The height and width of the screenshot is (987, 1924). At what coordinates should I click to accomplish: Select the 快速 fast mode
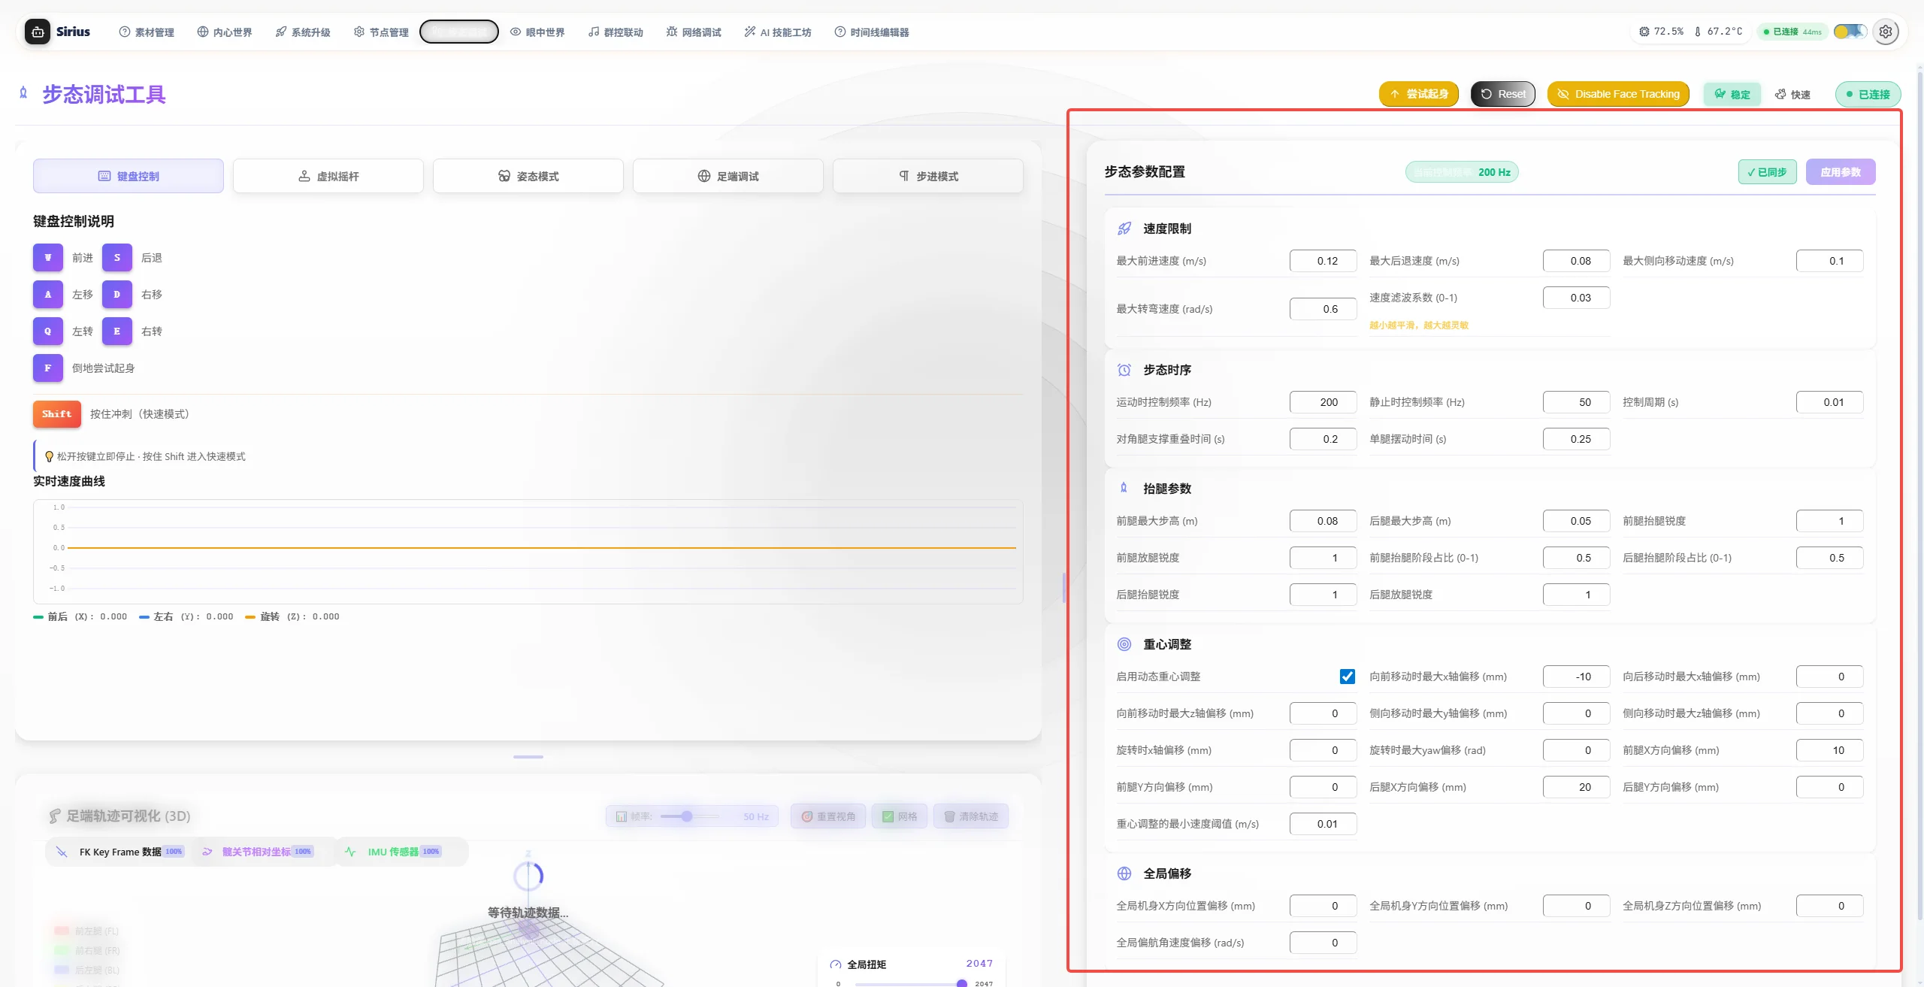[1792, 94]
